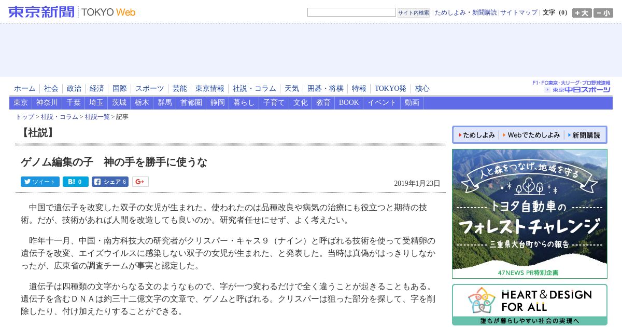Share via the Google+ button
622x327 pixels.
click(140, 182)
